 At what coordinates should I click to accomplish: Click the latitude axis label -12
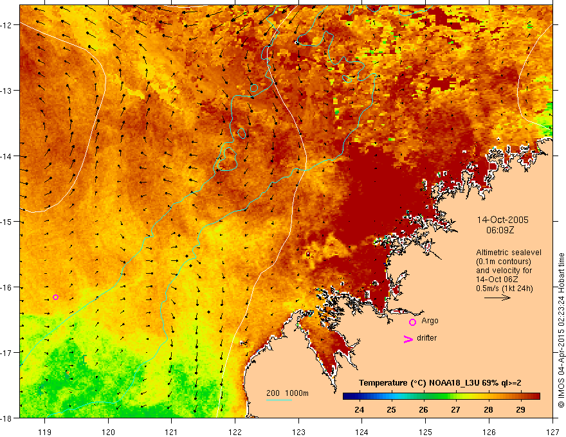6,25
